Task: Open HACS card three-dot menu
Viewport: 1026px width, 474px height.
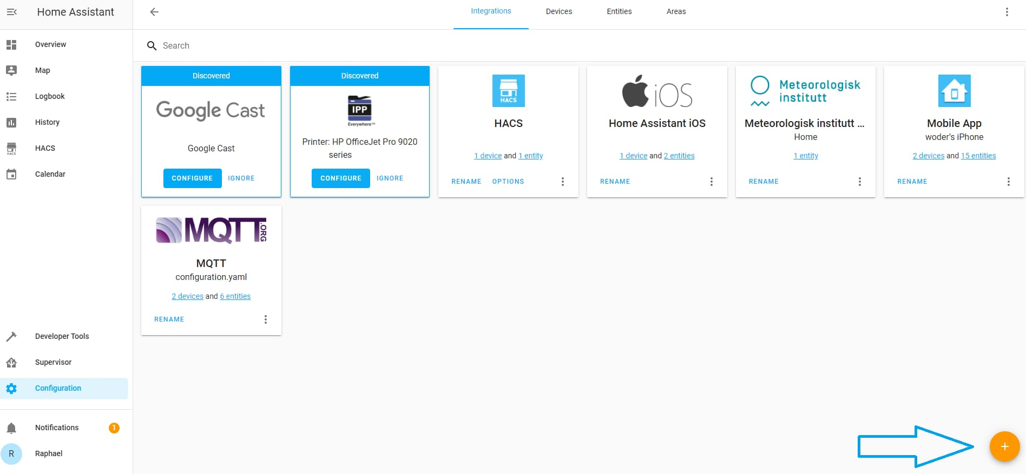Action: click(x=563, y=182)
